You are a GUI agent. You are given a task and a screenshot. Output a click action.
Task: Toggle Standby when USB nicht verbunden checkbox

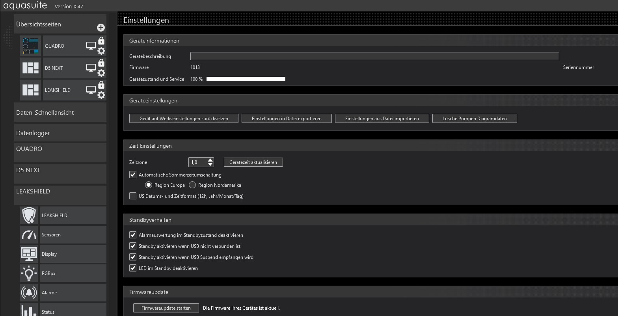tap(133, 246)
